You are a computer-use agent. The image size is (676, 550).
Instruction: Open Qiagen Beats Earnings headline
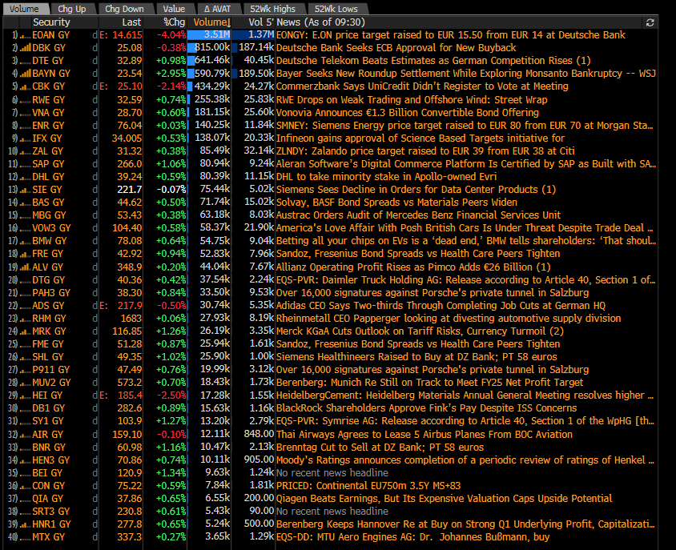pos(444,499)
